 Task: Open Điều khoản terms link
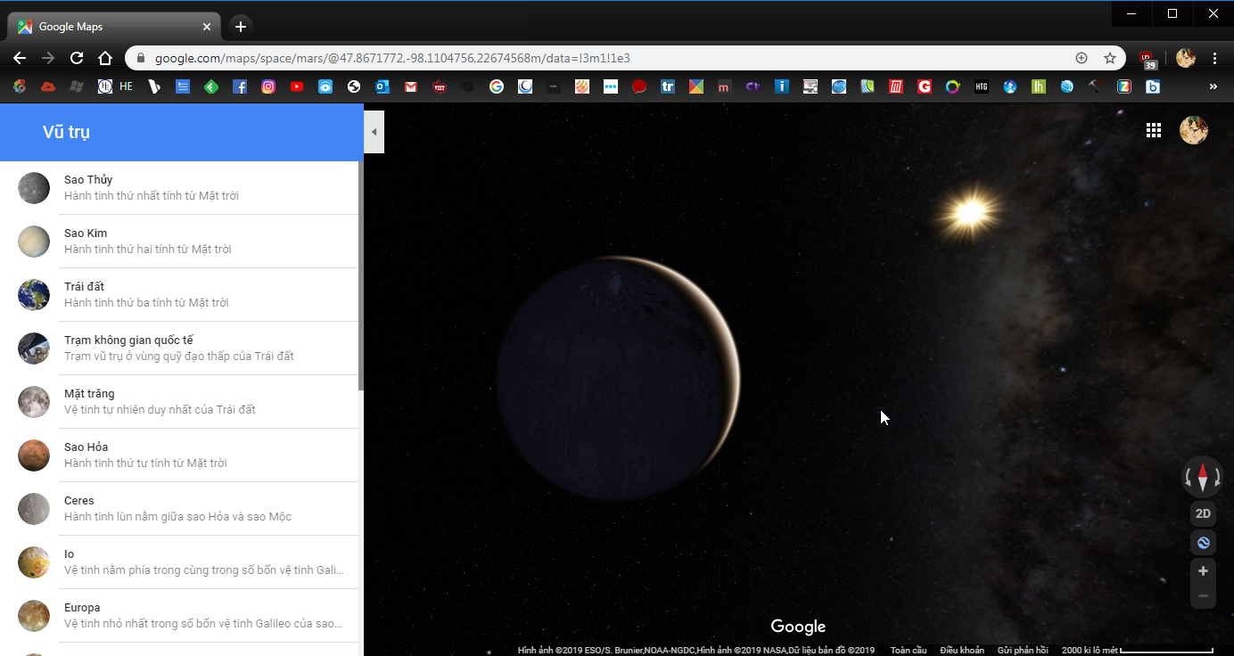coord(962,651)
